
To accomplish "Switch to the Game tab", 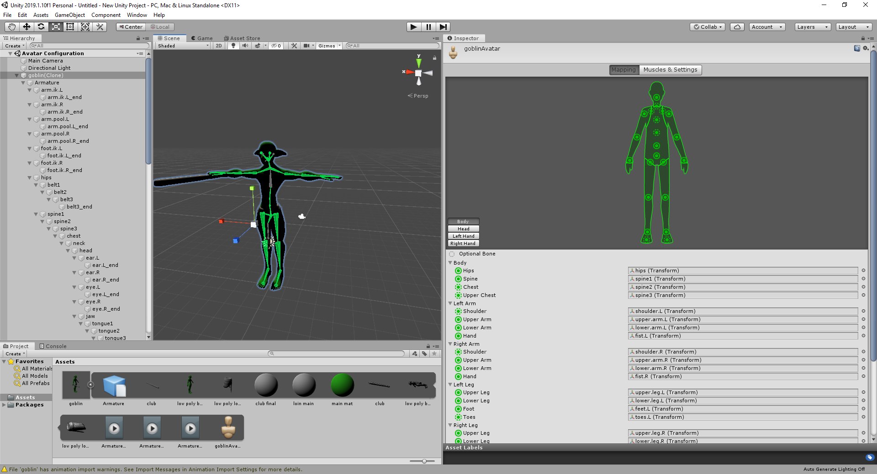I will (201, 38).
